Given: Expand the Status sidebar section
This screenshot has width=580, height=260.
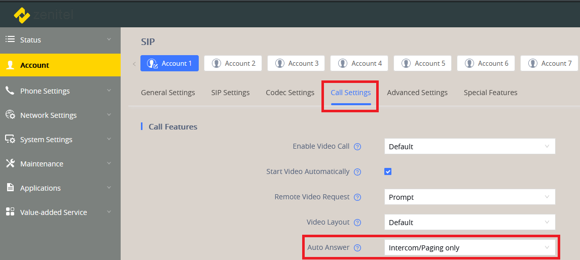Looking at the screenshot, I should (60, 39).
